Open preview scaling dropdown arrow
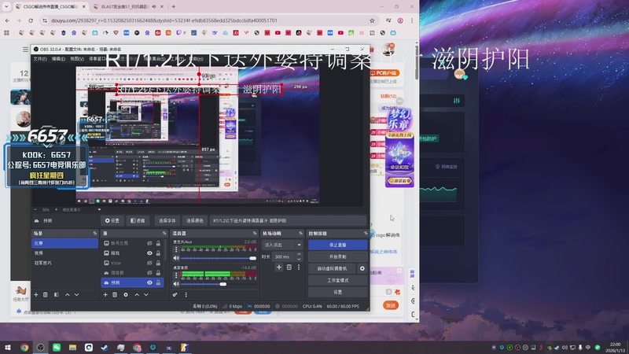Image resolution: width=629 pixels, height=354 pixels. [x=99, y=209]
